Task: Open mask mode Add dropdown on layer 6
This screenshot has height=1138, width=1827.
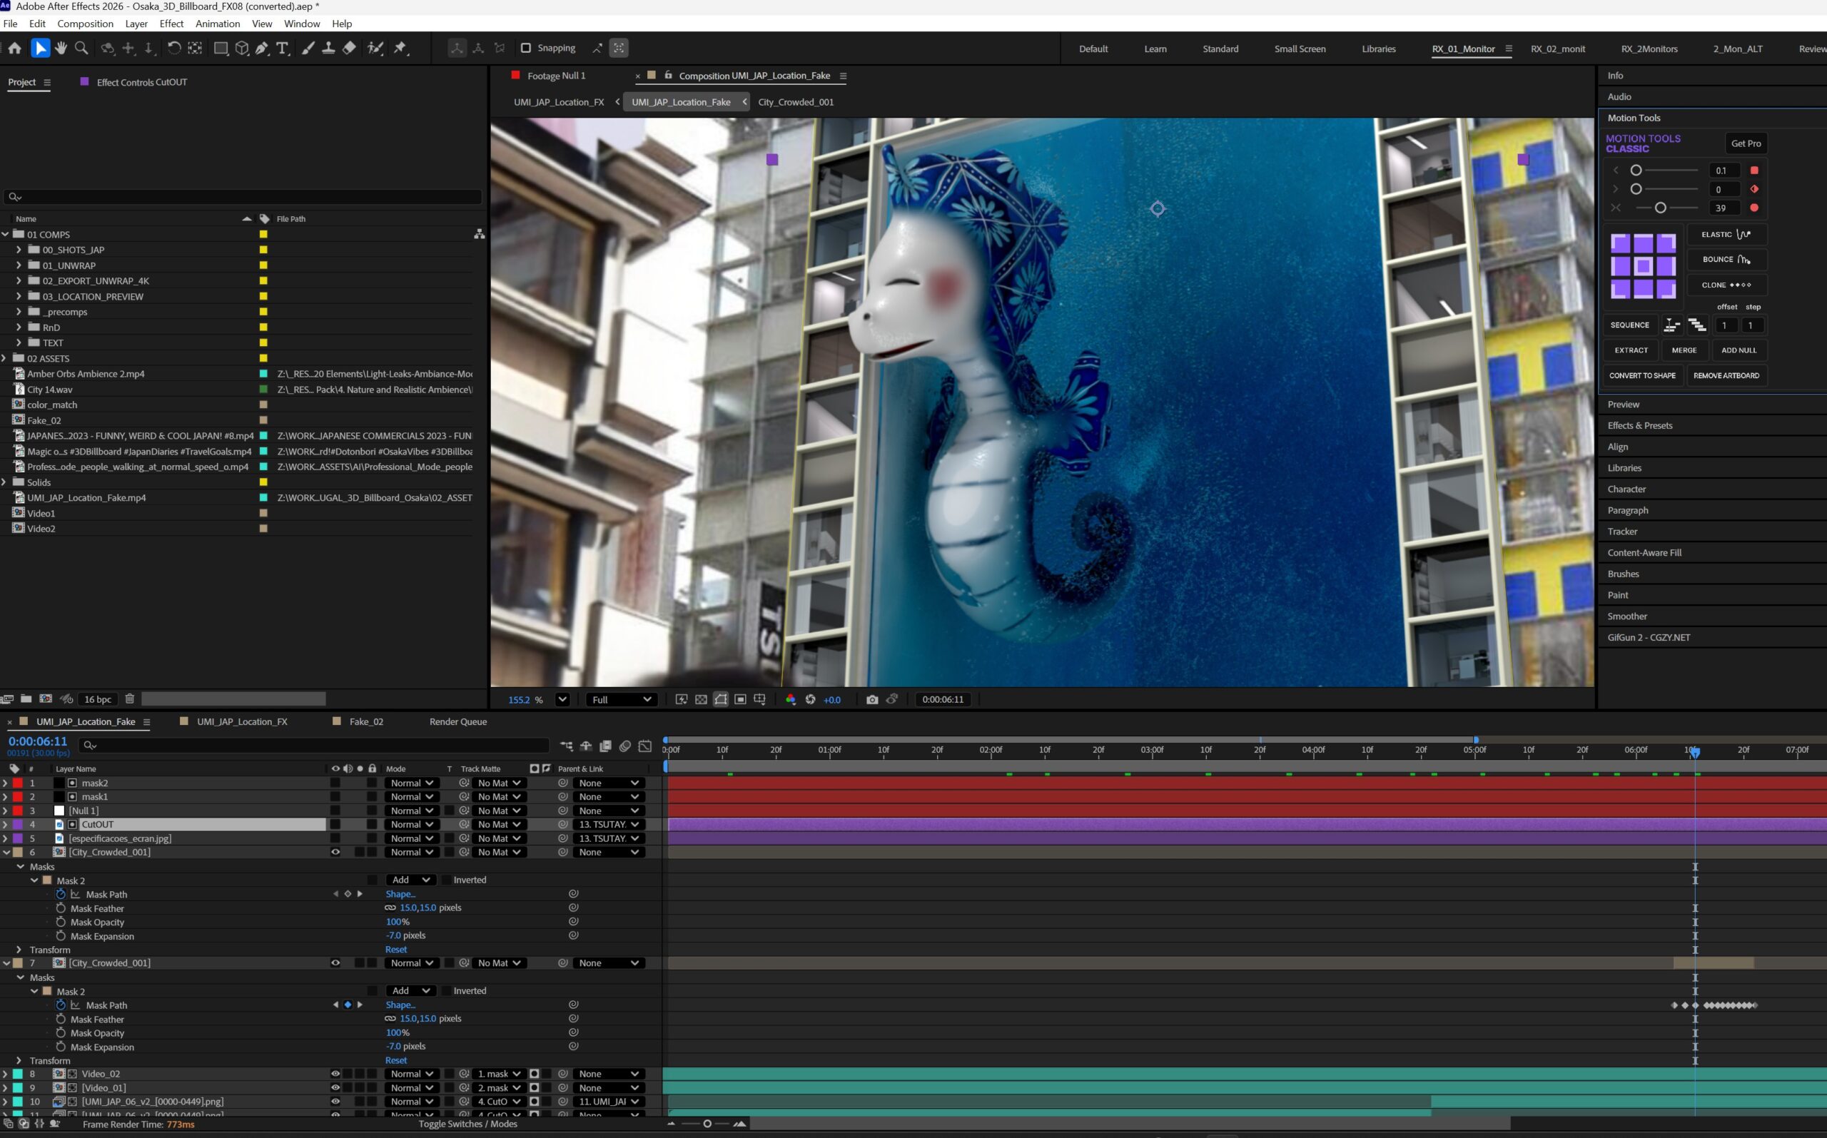Action: coord(410,880)
